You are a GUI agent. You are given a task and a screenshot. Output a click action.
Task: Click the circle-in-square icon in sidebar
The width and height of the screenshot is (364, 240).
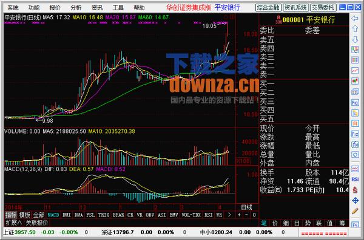pos(355,155)
